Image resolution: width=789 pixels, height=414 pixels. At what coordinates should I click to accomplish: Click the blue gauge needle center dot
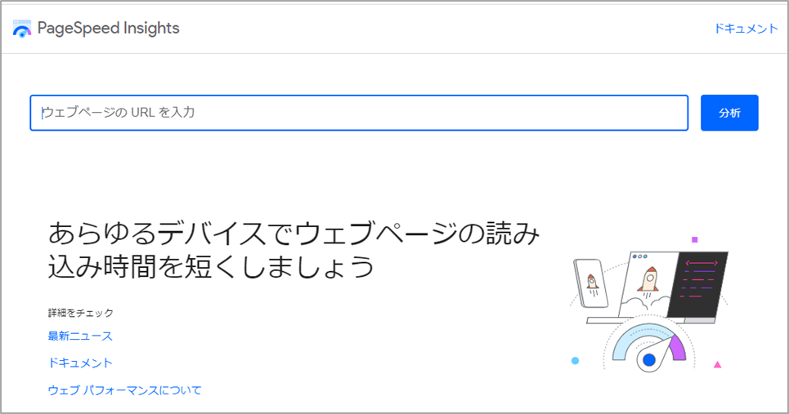pos(649,360)
